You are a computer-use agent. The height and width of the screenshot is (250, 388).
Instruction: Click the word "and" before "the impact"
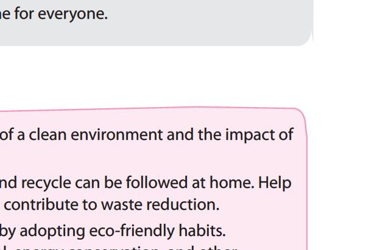tap(180, 134)
